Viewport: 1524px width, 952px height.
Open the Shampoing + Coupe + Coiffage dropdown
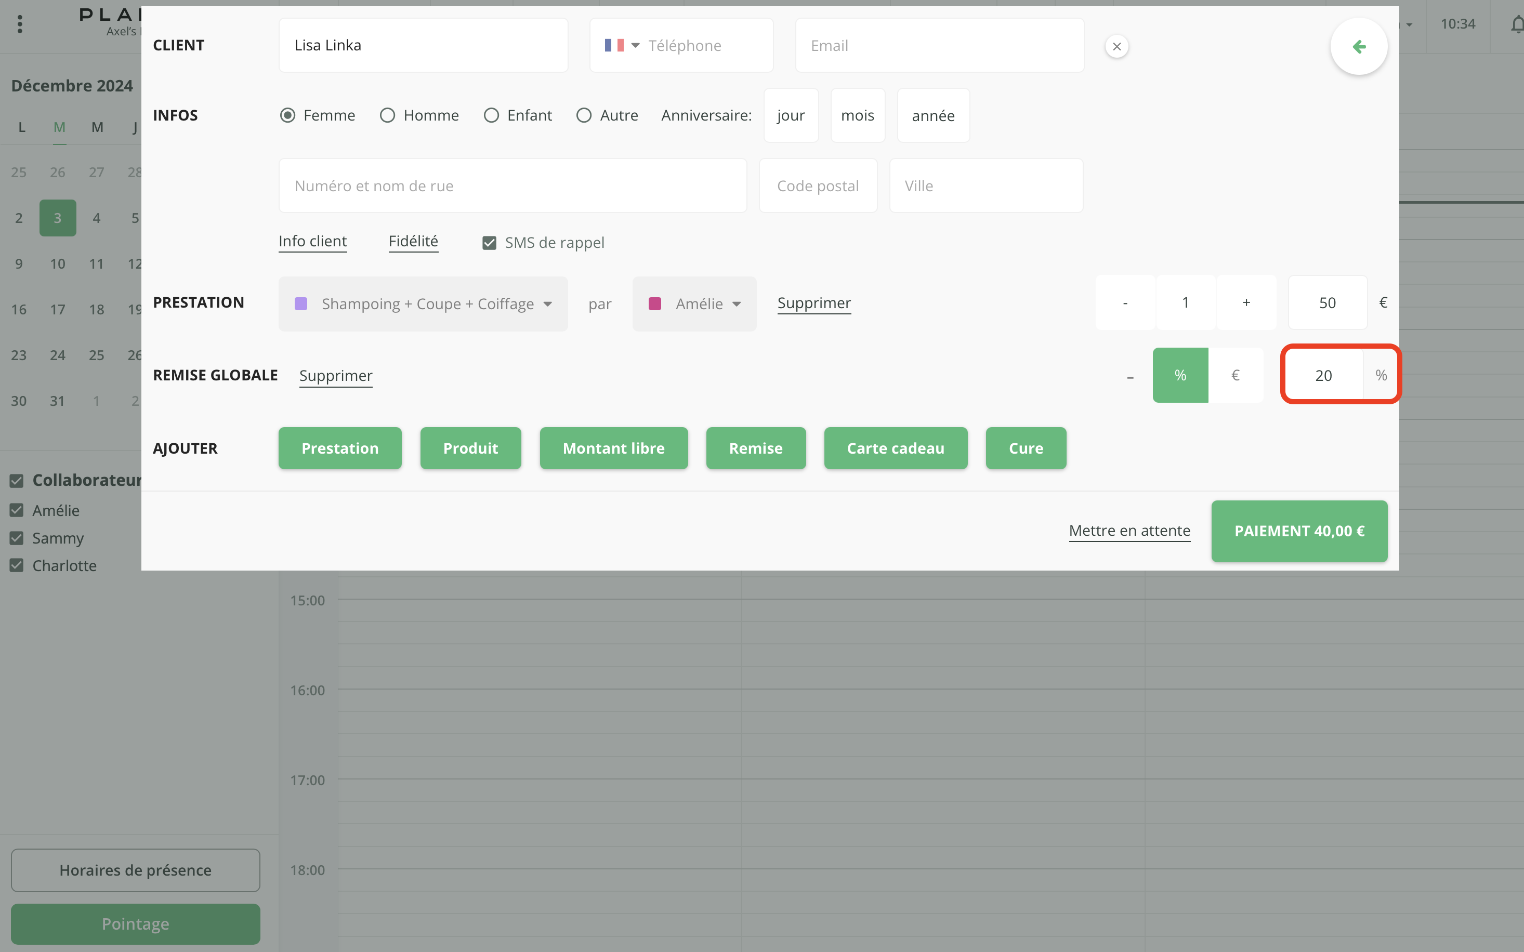coord(547,303)
